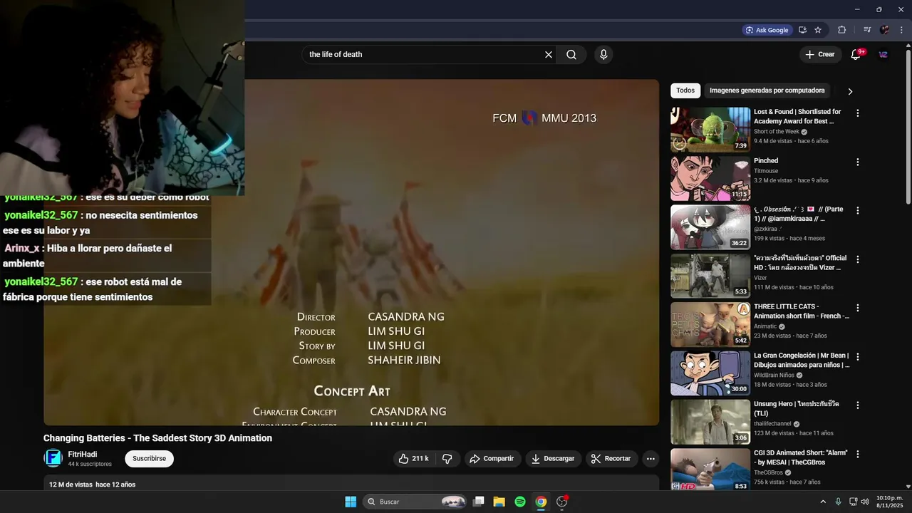This screenshot has width=912, height=513.
Task: Click the Suscribirse button
Action: pyautogui.click(x=149, y=459)
